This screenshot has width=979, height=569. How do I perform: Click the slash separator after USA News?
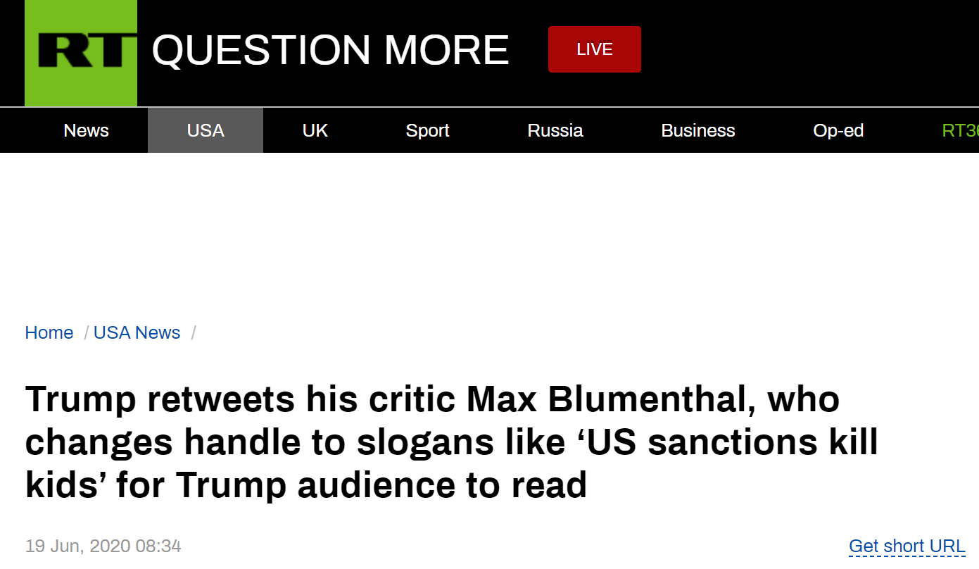click(x=194, y=332)
